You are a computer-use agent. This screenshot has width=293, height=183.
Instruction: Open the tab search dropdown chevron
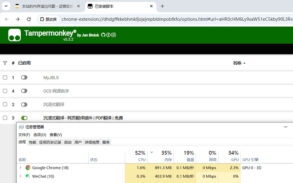pyautogui.click(x=6, y=6)
